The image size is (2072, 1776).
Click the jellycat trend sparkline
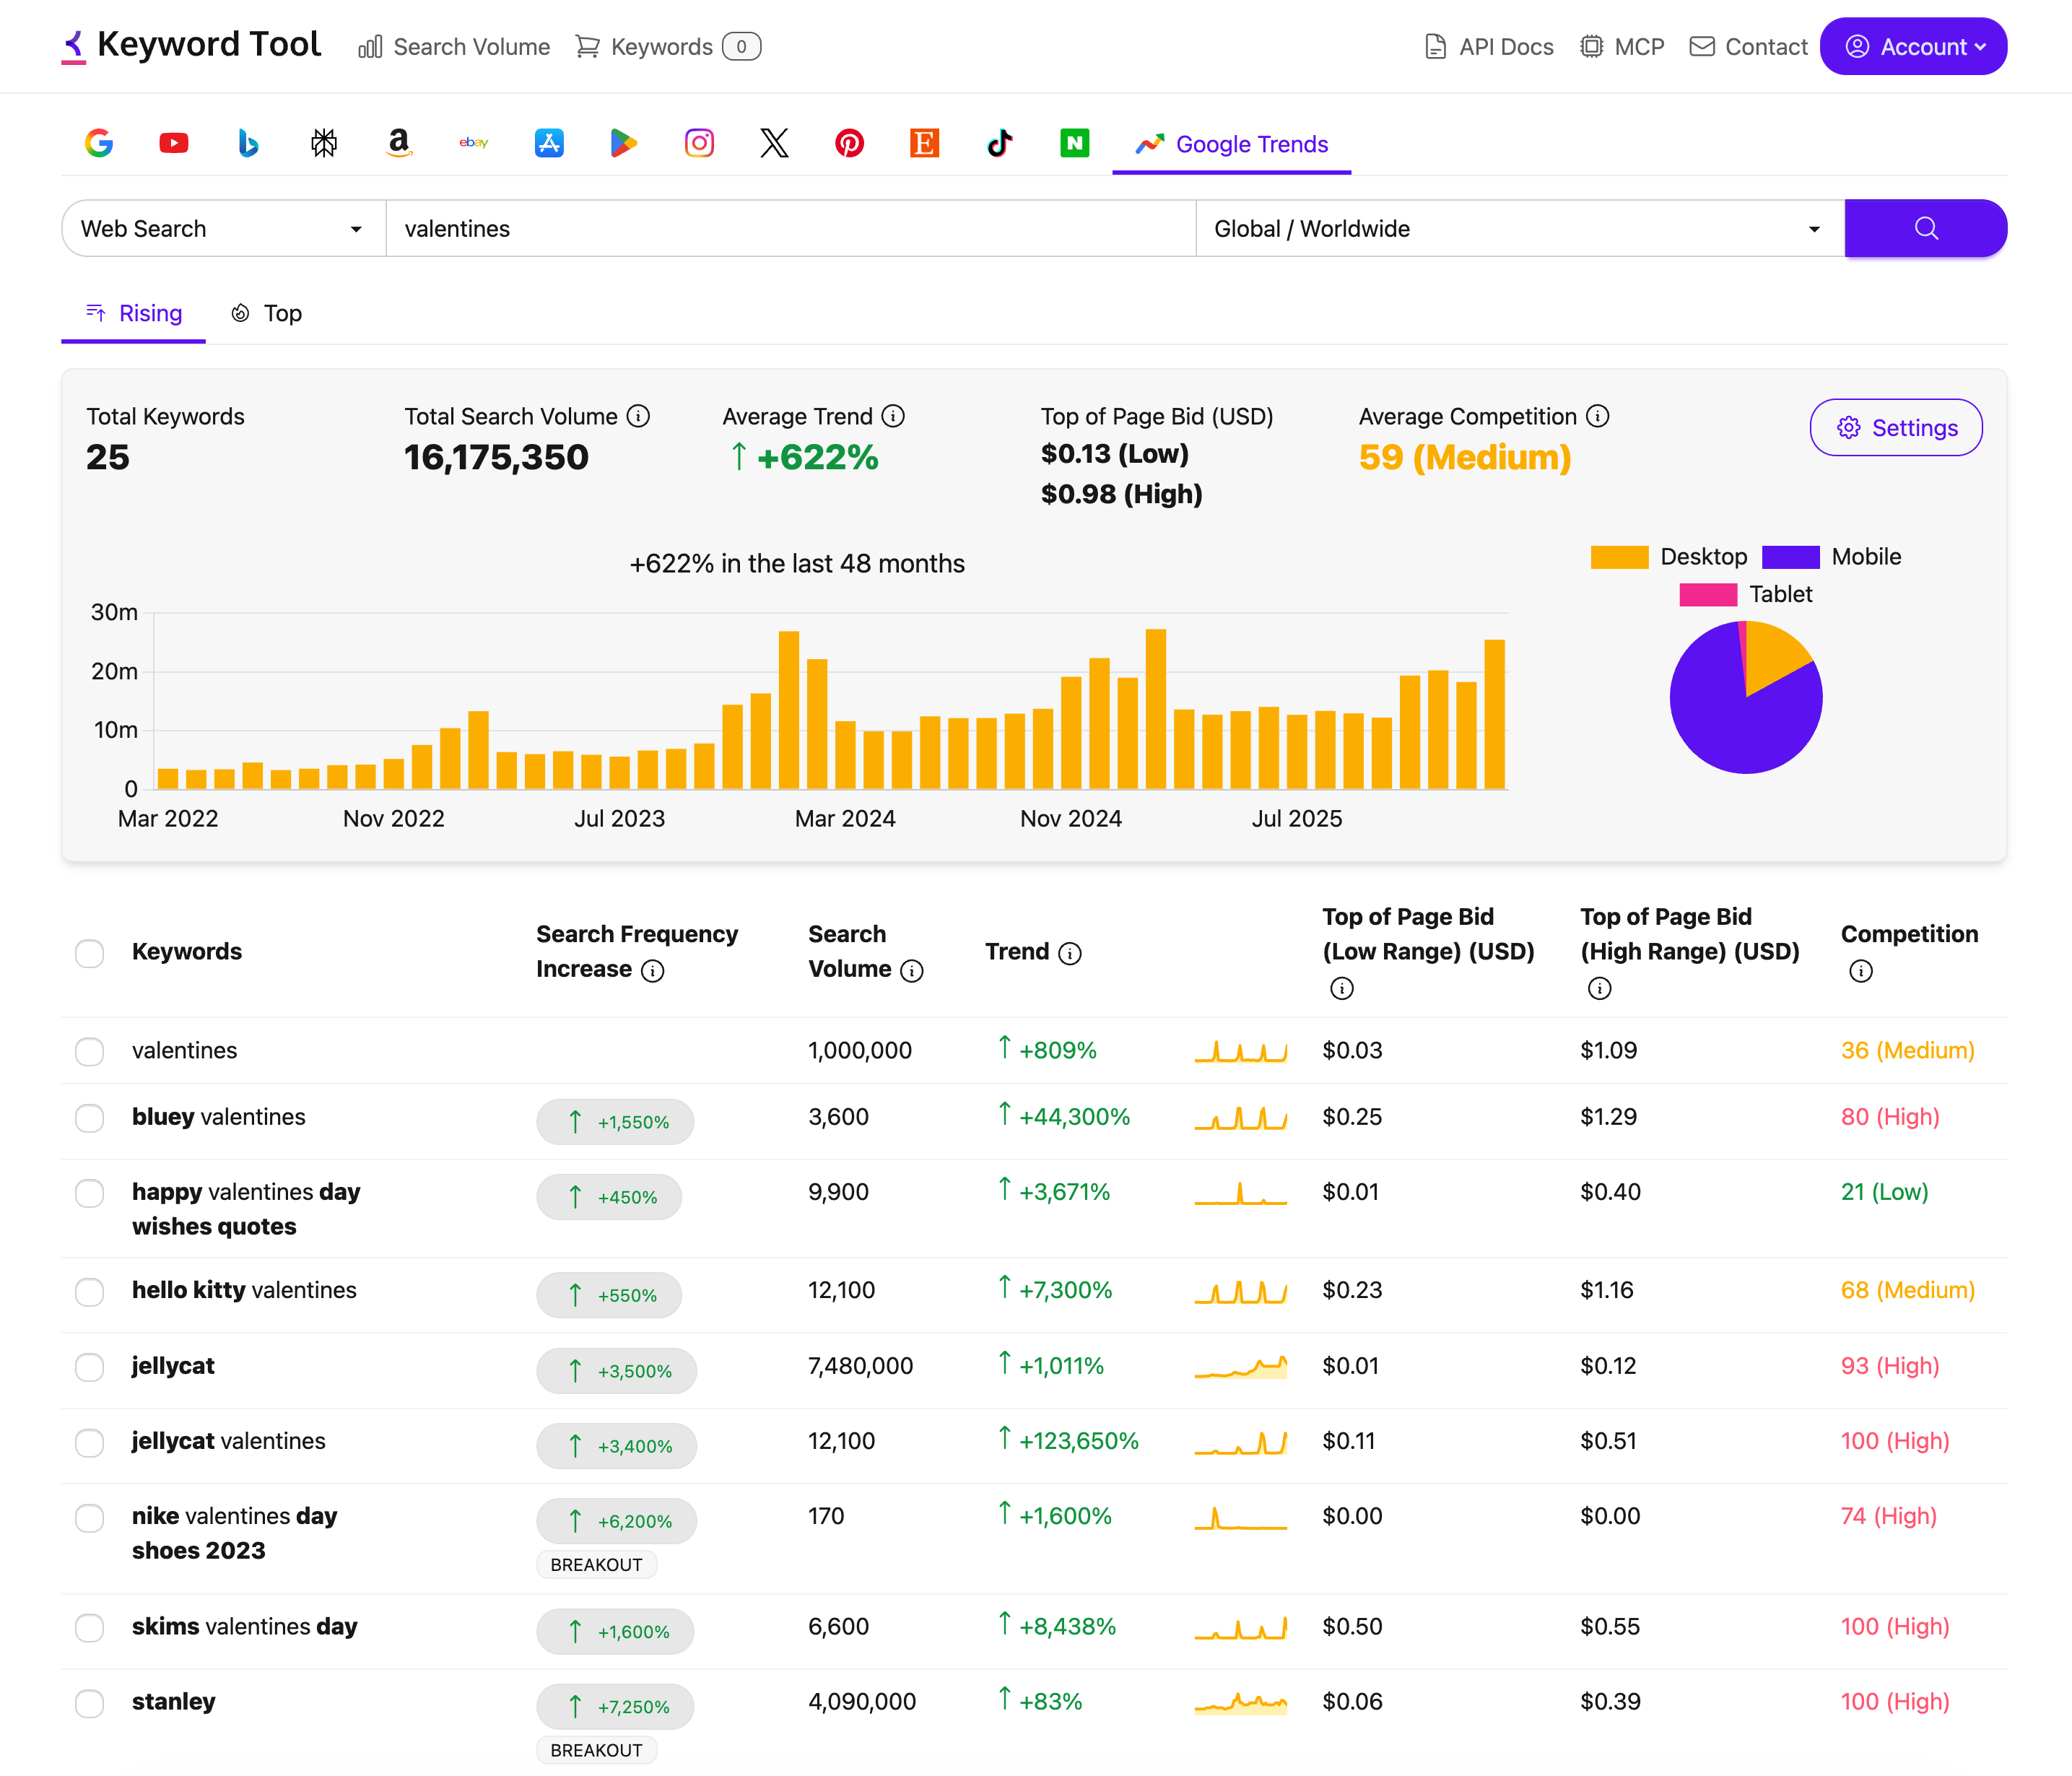1241,1366
